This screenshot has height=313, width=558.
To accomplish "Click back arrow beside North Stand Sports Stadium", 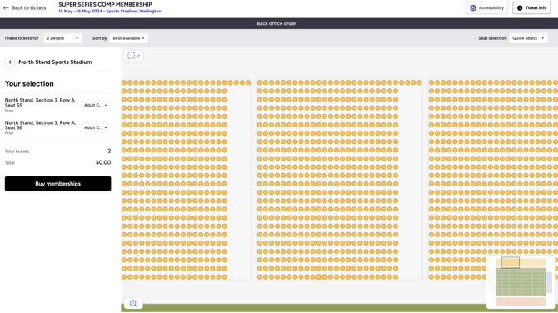I will tap(10, 62).
